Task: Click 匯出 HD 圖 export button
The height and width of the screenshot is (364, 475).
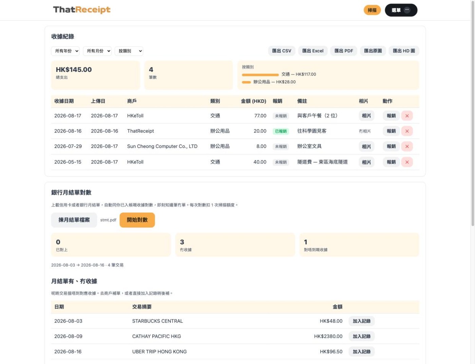Action: [404, 51]
